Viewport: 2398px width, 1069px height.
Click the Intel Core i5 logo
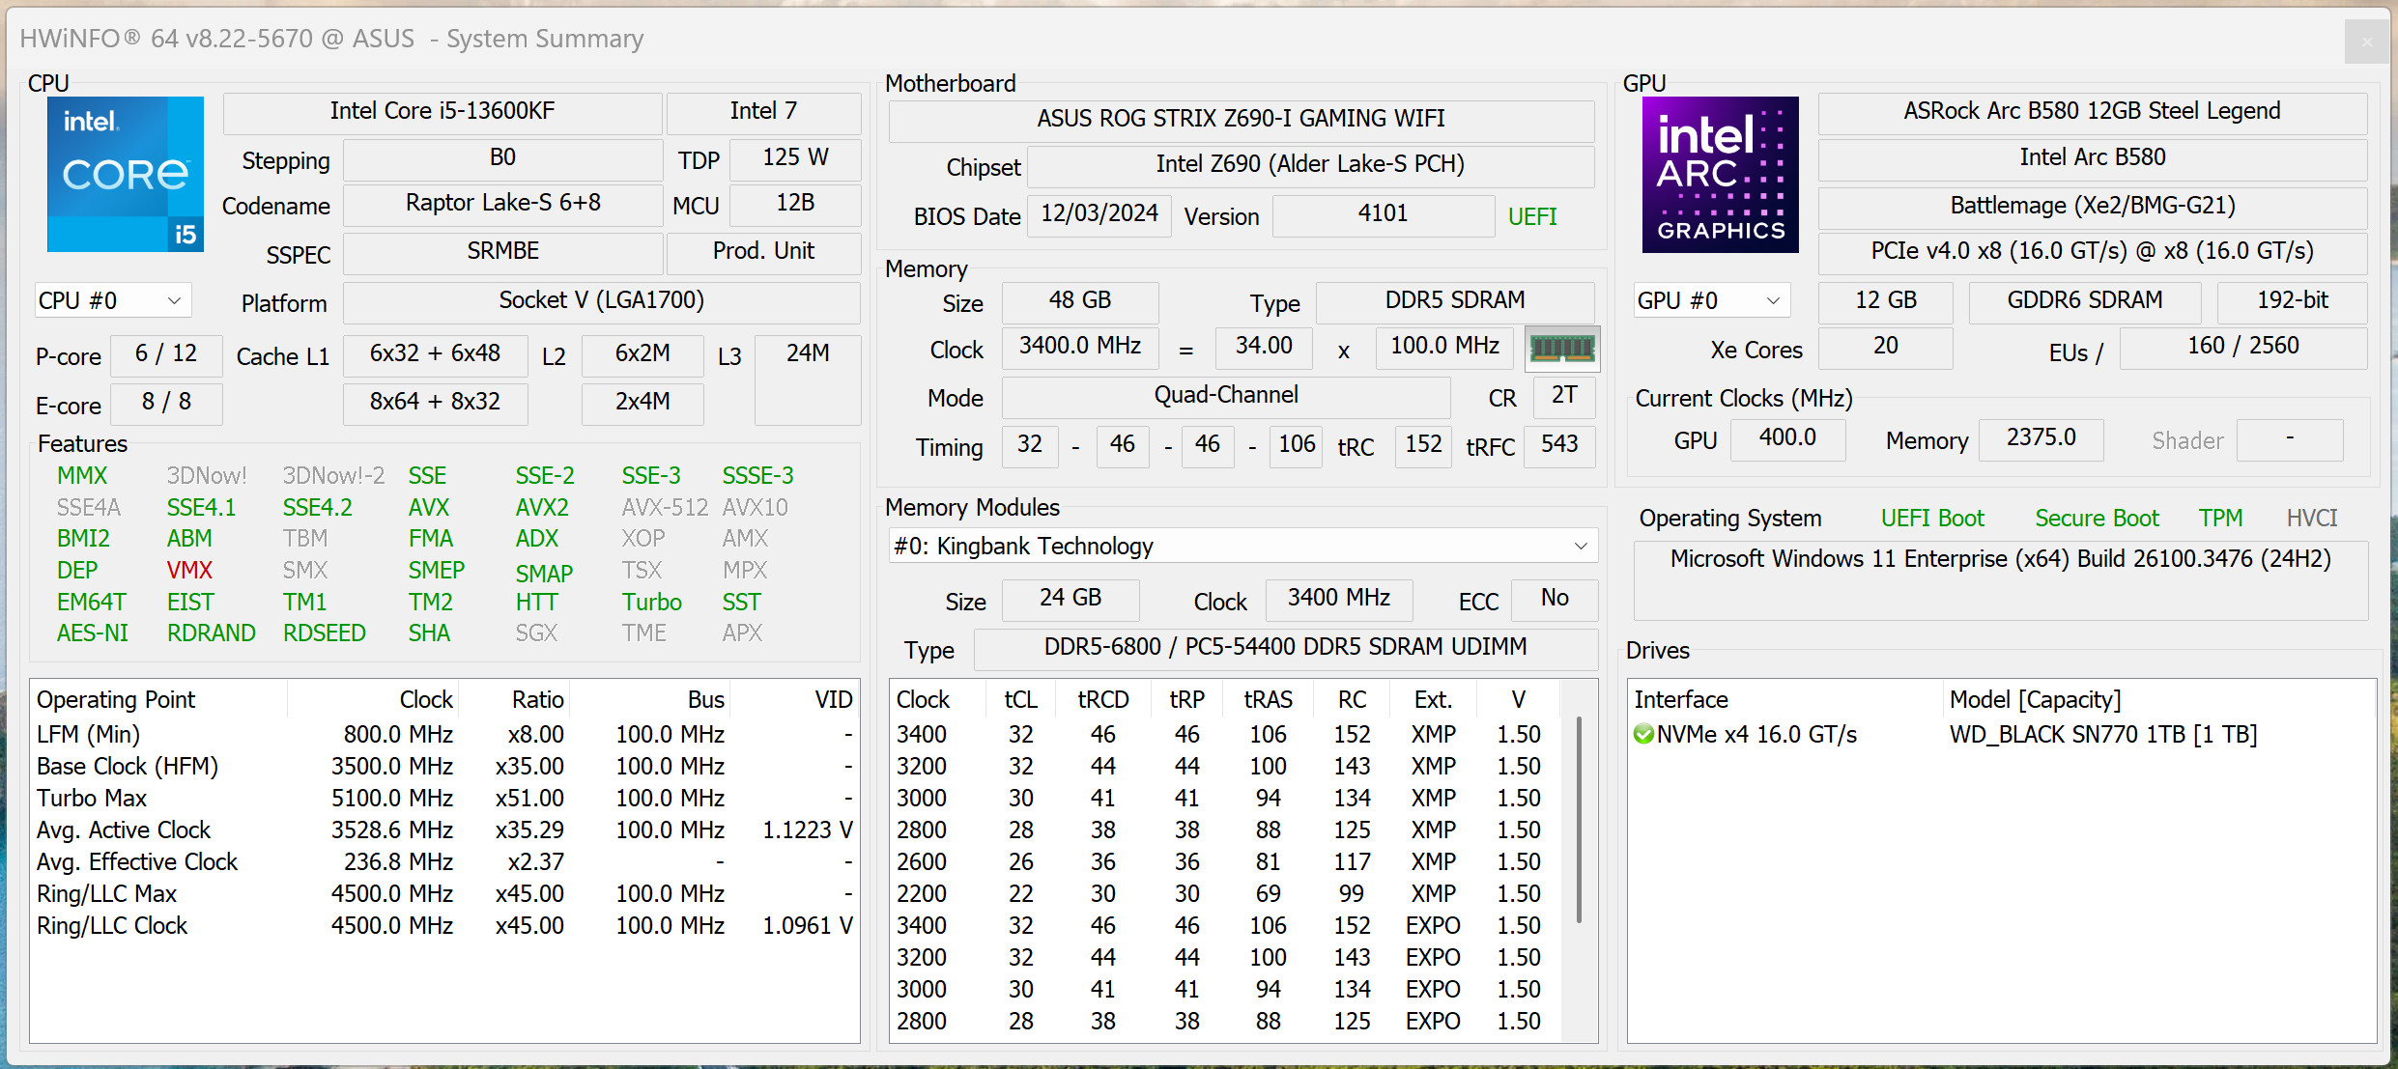pyautogui.click(x=126, y=174)
